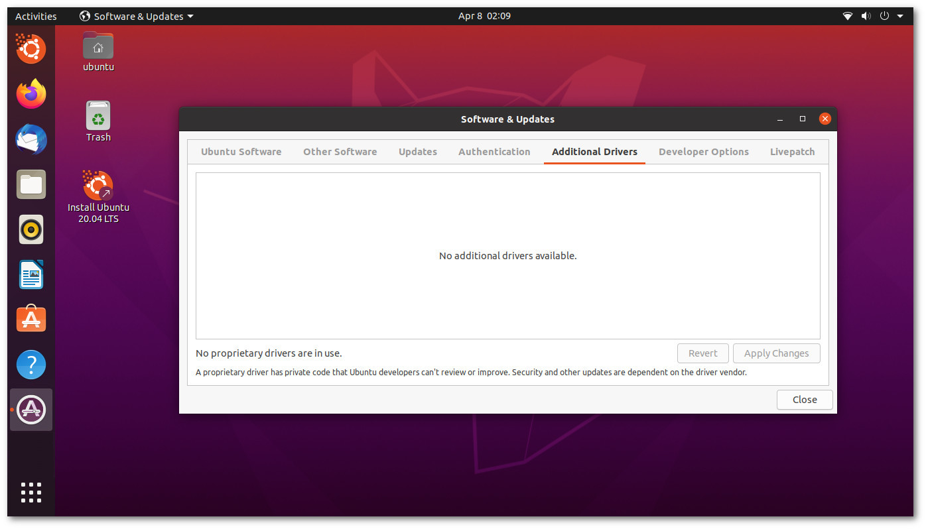Launch Thunderbird mail from the dock
This screenshot has height=529, width=926.
[x=31, y=140]
